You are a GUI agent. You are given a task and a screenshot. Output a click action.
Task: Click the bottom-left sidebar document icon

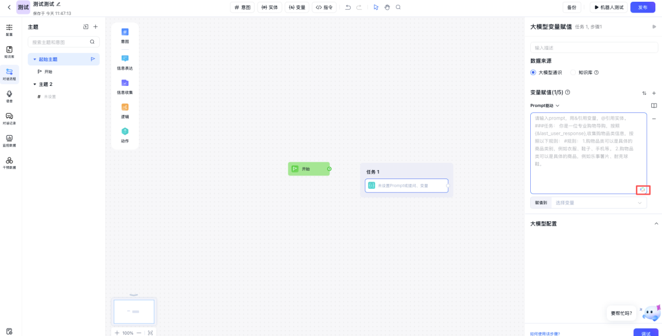9,331
